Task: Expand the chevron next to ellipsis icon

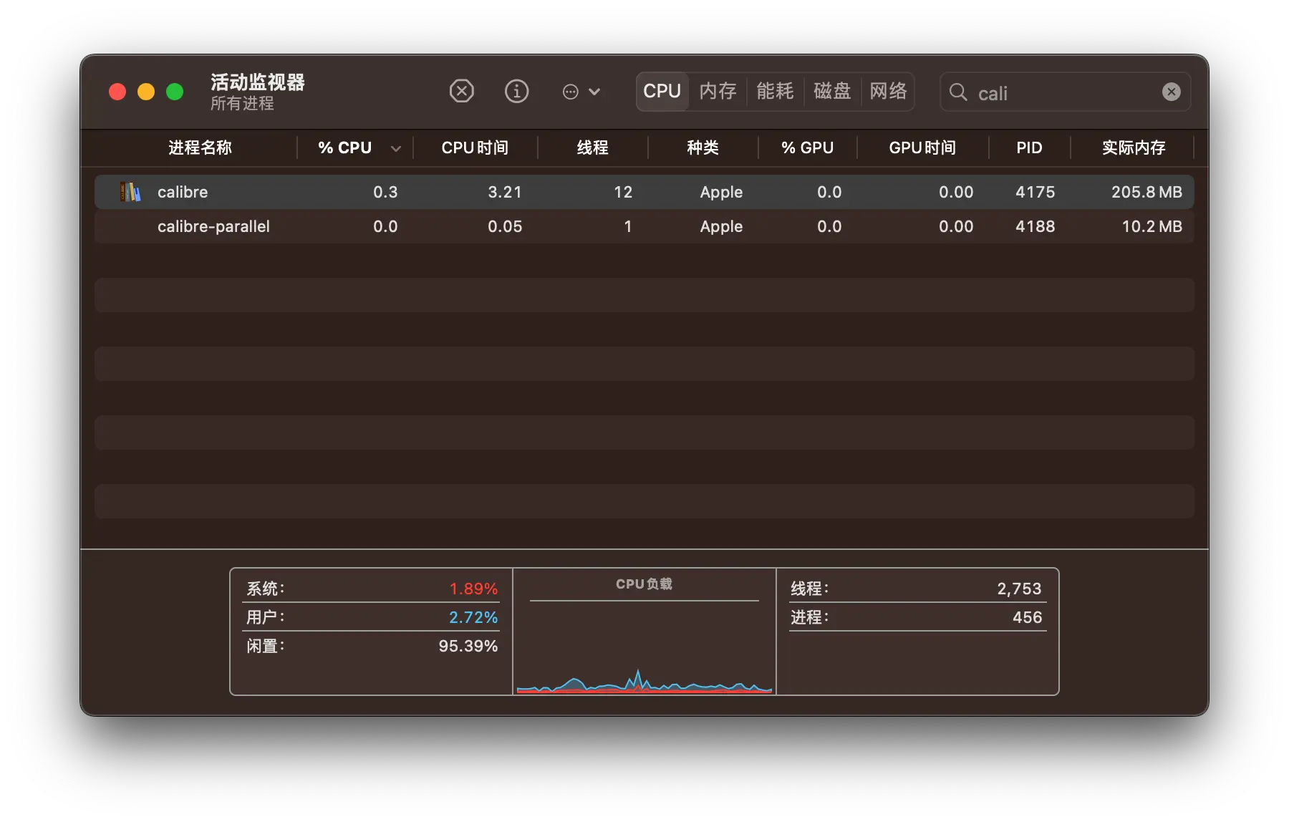Action: coord(594,92)
